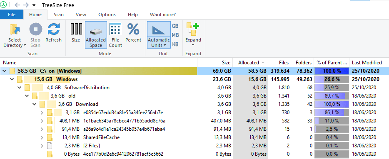Image resolution: width=389 pixels, height=159 pixels.
Task: Collapse the Download folder node
Action: [35, 104]
